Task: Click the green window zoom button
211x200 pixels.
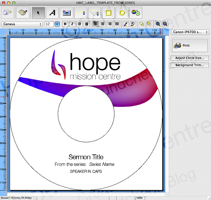Action: point(14,3)
